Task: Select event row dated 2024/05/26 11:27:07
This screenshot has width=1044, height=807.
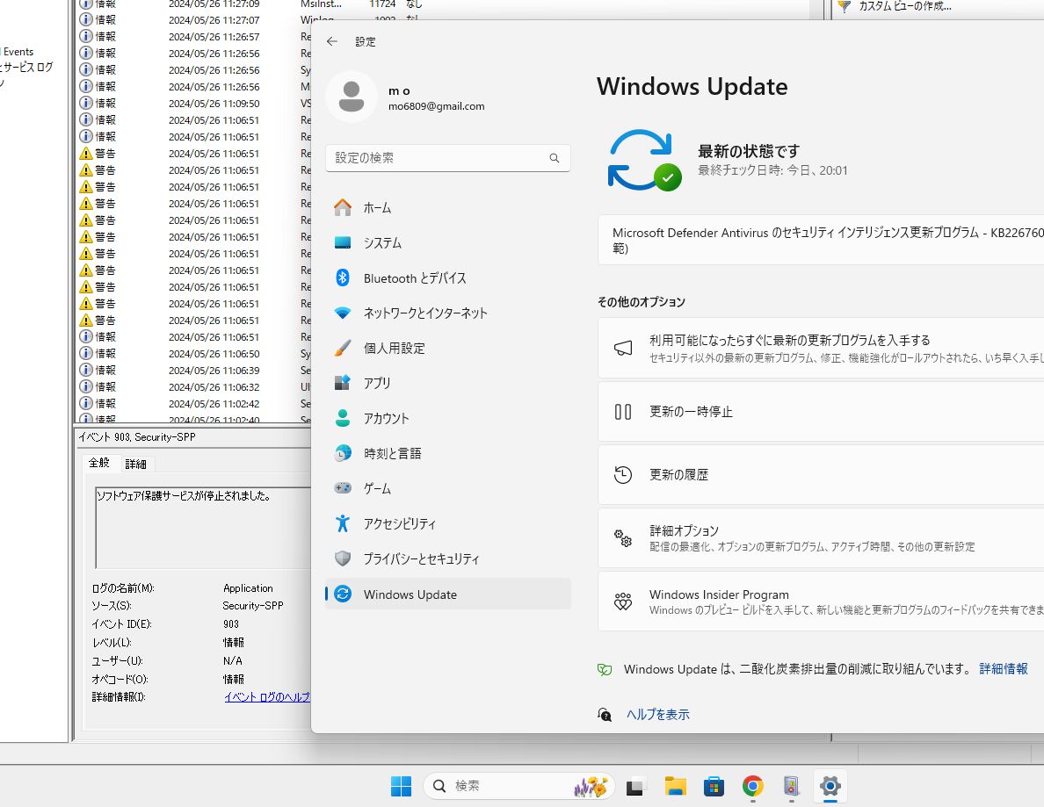Action: (194, 20)
